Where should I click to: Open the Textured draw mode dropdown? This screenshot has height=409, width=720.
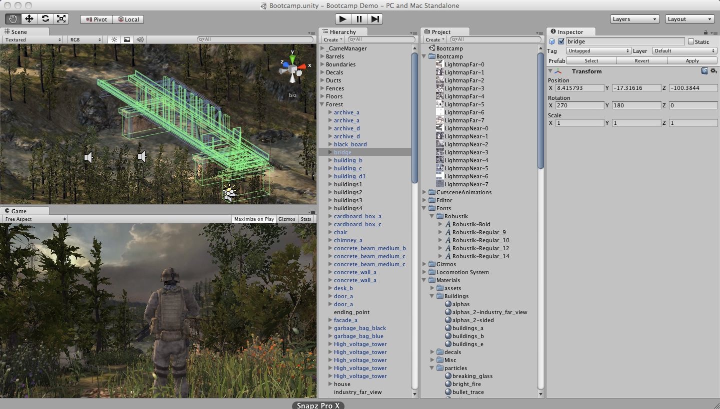click(x=33, y=39)
